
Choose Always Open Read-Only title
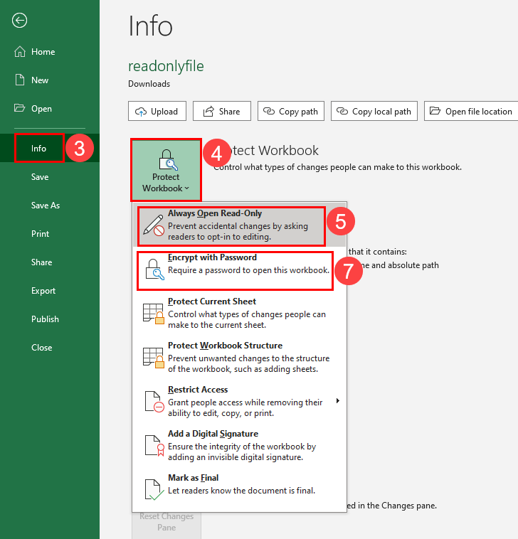point(215,213)
